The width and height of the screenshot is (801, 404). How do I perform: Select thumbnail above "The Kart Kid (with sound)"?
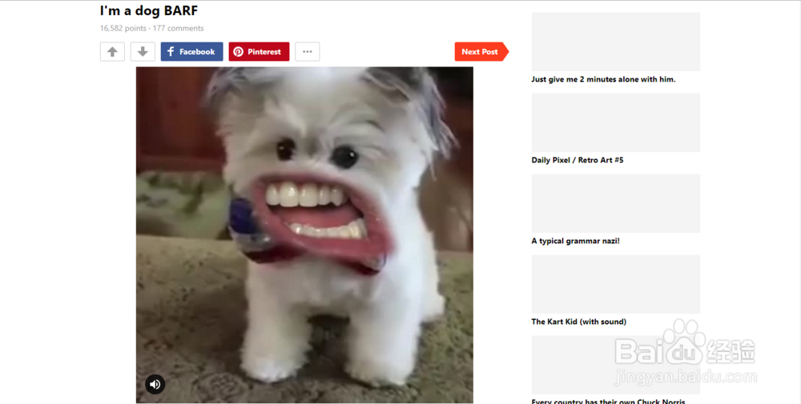616,284
